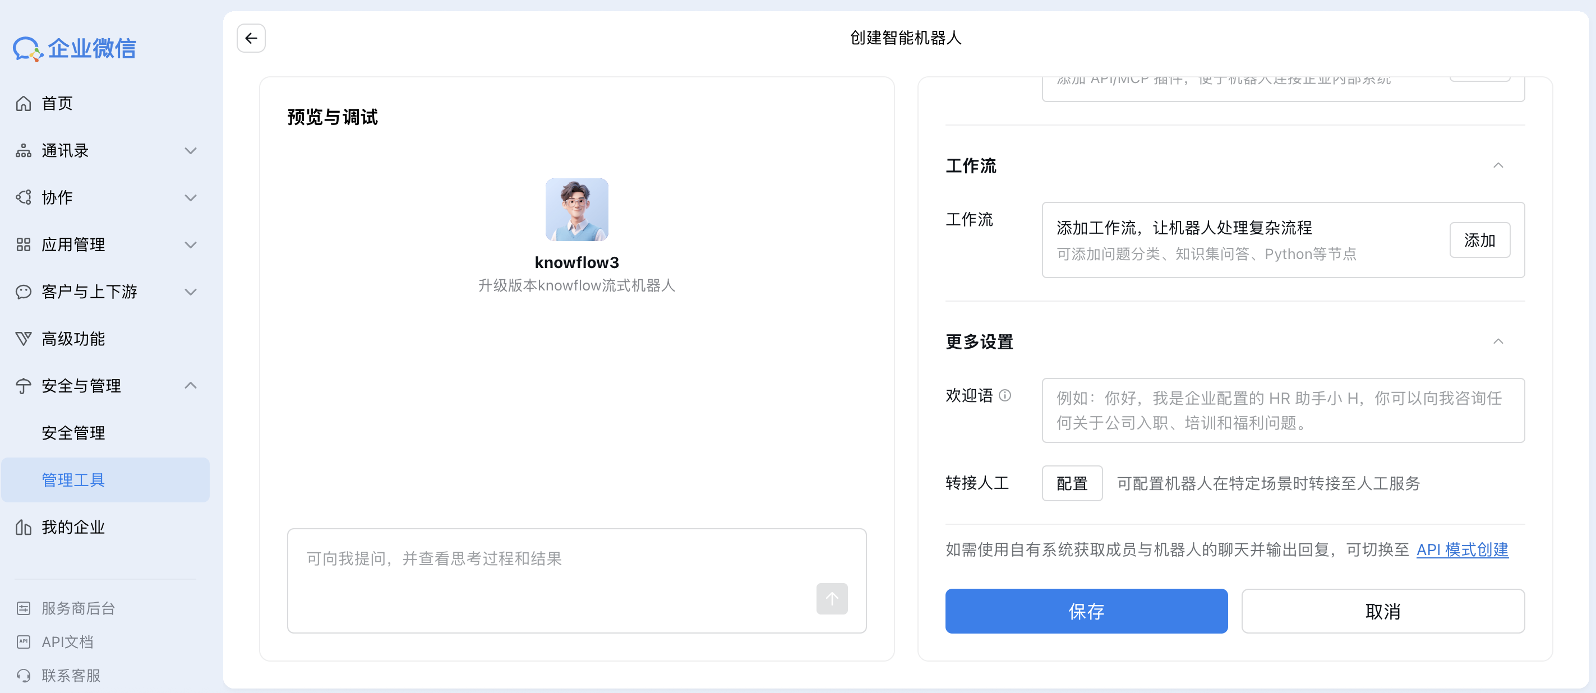The height and width of the screenshot is (693, 1596).
Task: Click the 协作 collaboration icon
Action: click(x=24, y=197)
